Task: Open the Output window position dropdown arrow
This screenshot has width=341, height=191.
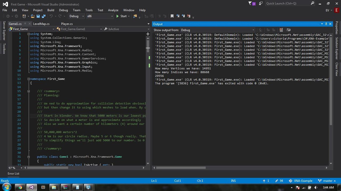Action: point(322,24)
